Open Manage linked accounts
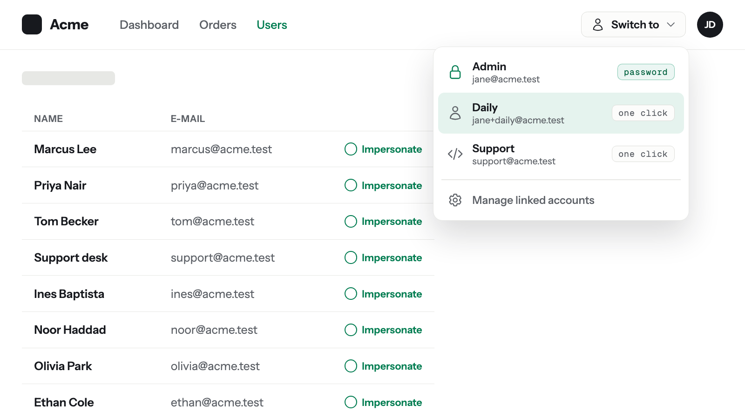Image resolution: width=745 pixels, height=419 pixels. tap(561, 200)
